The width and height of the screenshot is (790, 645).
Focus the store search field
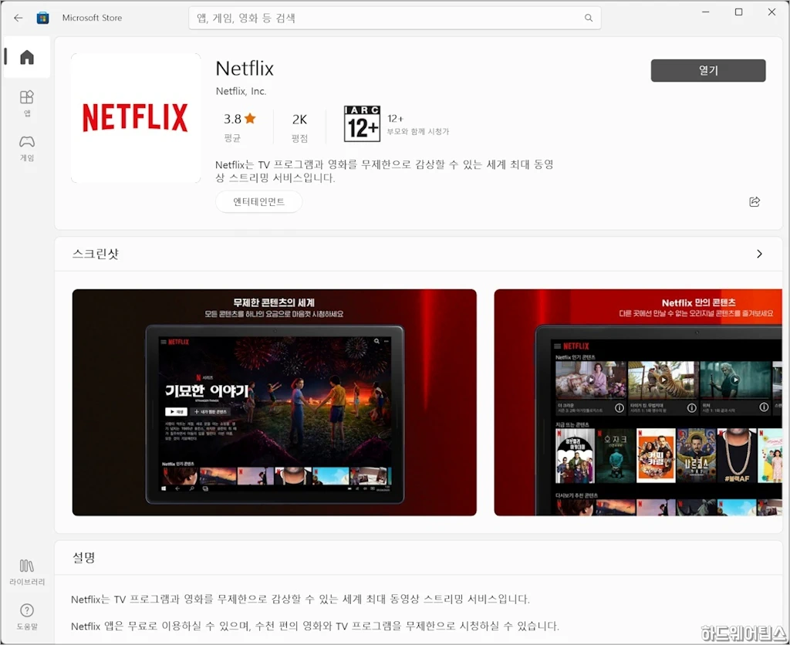tap(394, 19)
